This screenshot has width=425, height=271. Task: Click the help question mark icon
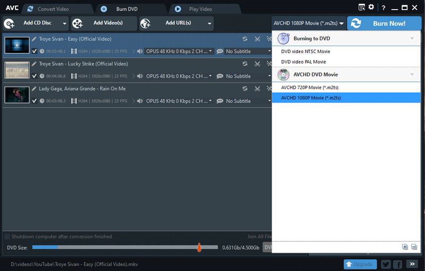[x=384, y=8]
